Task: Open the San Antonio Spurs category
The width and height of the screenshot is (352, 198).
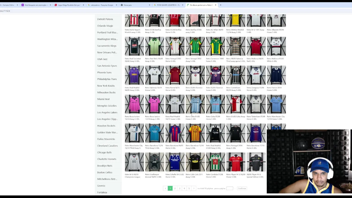Action: (x=107, y=66)
